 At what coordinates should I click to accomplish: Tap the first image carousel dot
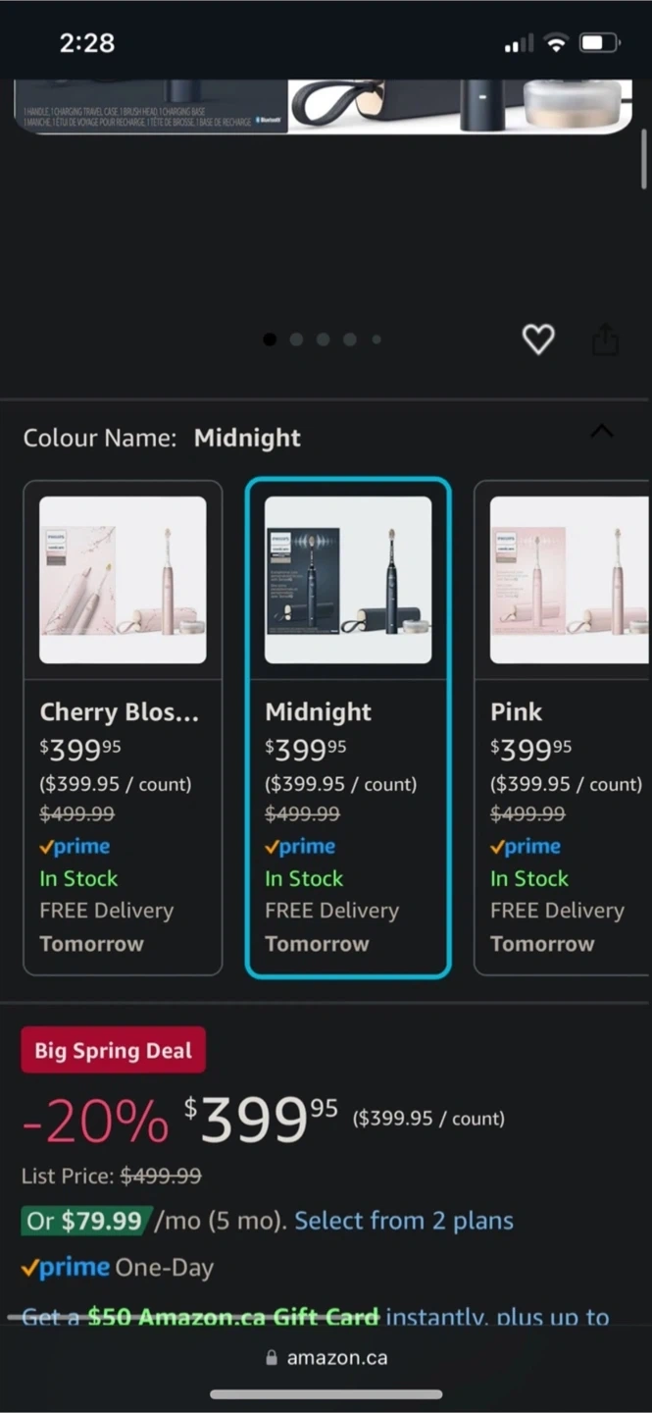click(270, 340)
